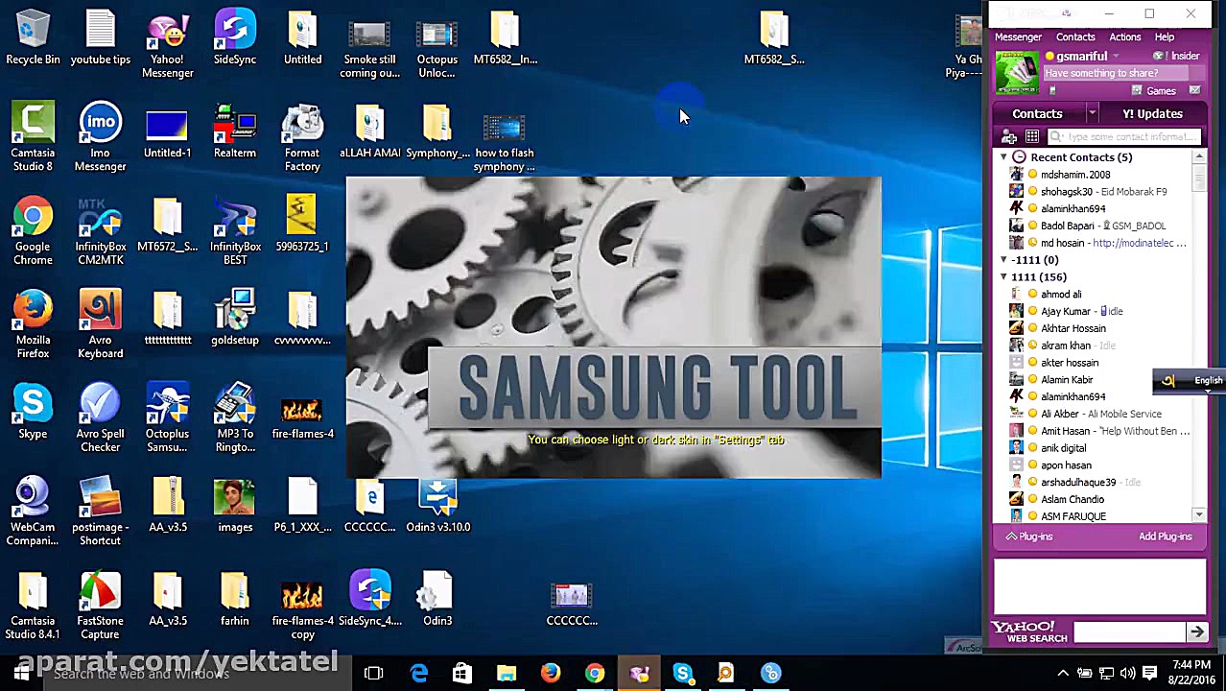
Task: Switch to the Y! Updates tab
Action: [1152, 114]
